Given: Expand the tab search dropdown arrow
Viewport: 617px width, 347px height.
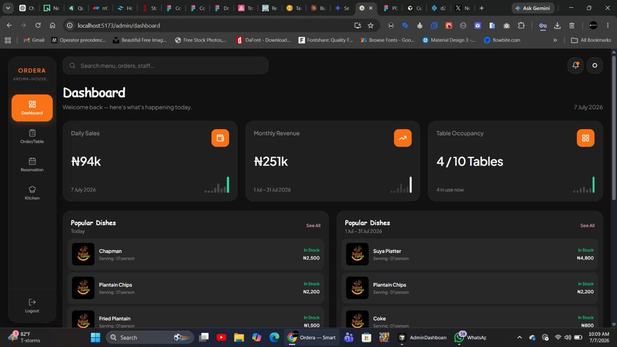Looking at the screenshot, I should point(8,8).
